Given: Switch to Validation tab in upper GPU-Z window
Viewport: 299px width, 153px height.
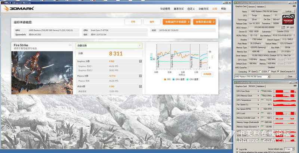Looking at the screenshot, I should (260, 7).
